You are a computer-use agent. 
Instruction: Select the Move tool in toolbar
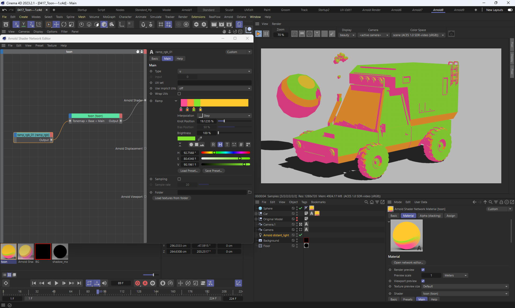click(56, 25)
